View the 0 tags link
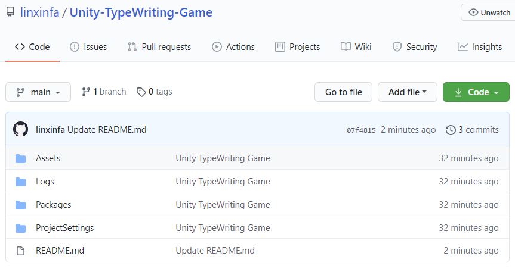 [155, 92]
